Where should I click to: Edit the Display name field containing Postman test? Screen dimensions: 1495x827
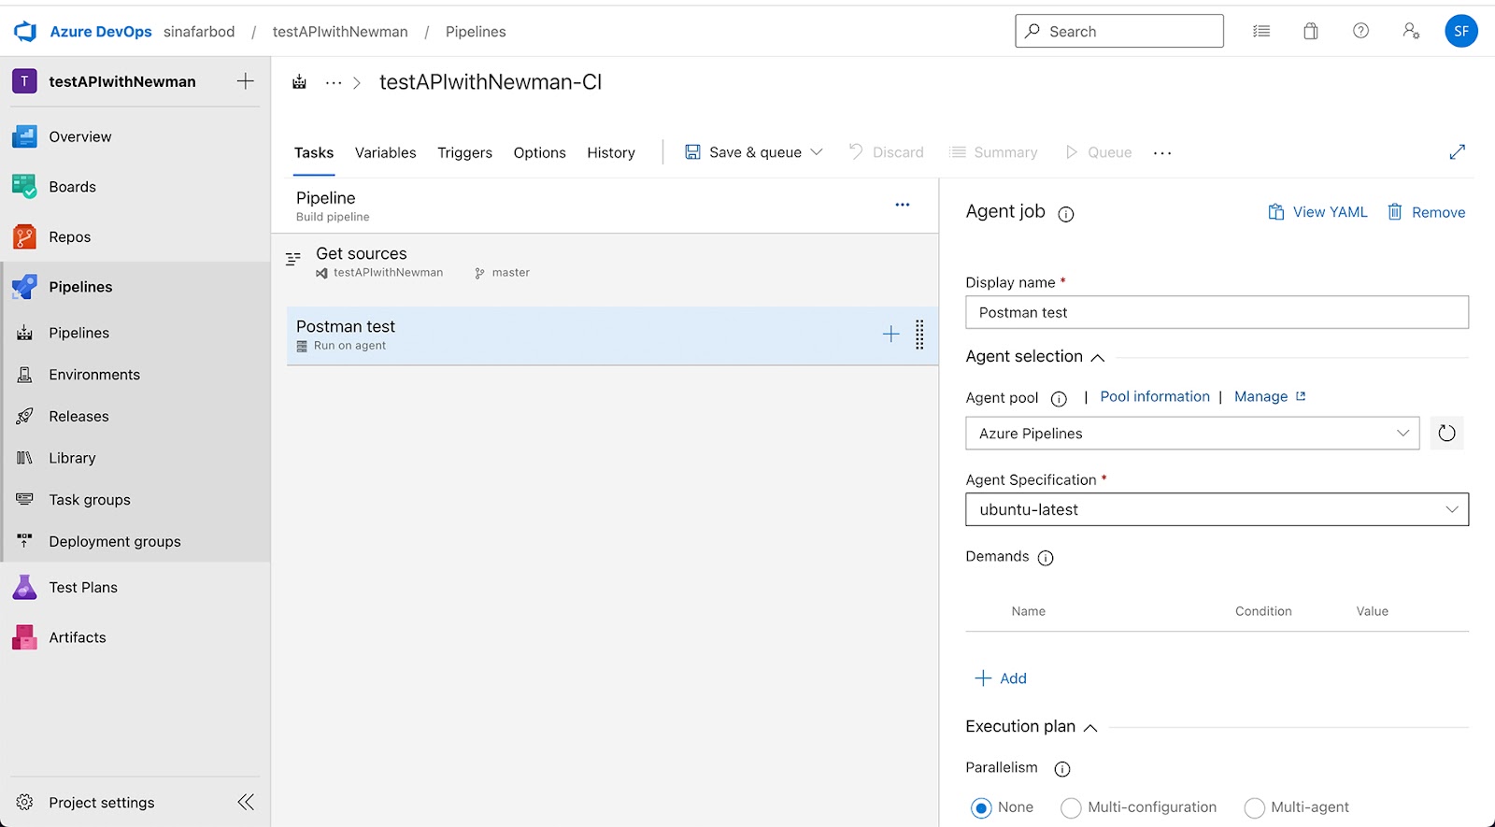coord(1217,312)
